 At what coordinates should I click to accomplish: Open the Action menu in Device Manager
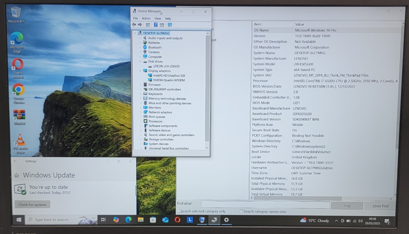146,18
